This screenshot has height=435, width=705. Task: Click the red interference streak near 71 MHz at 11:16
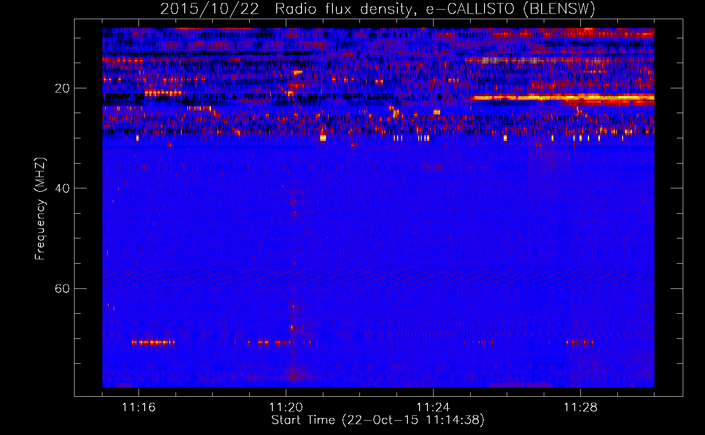pos(153,342)
